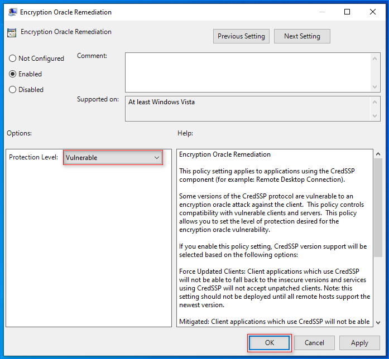Select the Enabled radio button
Image resolution: width=389 pixels, height=359 pixels.
(25, 74)
